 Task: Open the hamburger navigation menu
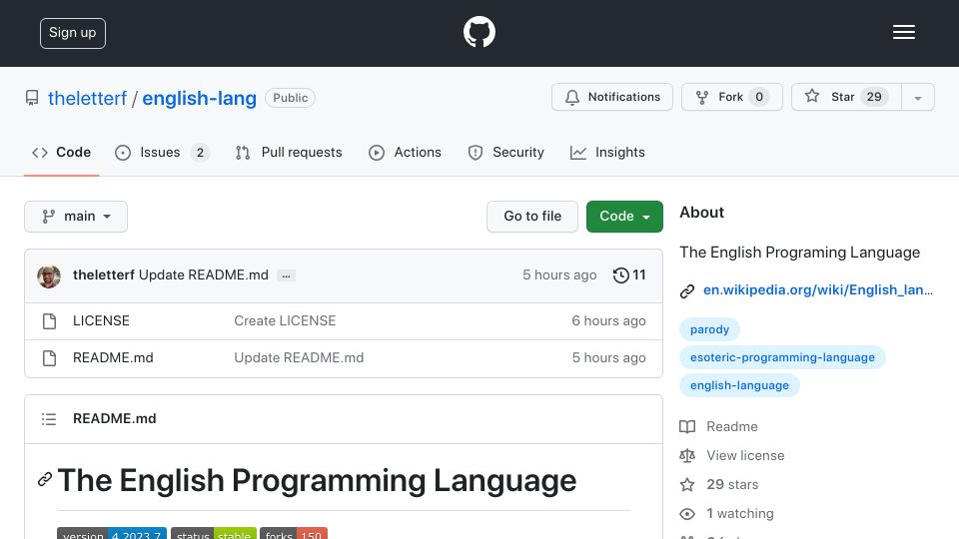click(903, 32)
